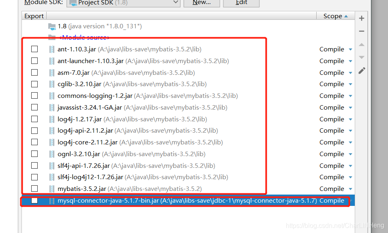The image size is (388, 233).
Task: Click the jar icon of ant-launcher-1.10.3.jar
Action: tap(52, 61)
